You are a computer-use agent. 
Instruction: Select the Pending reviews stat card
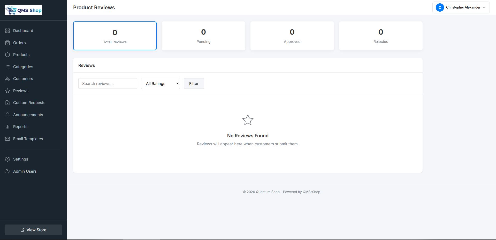point(203,36)
